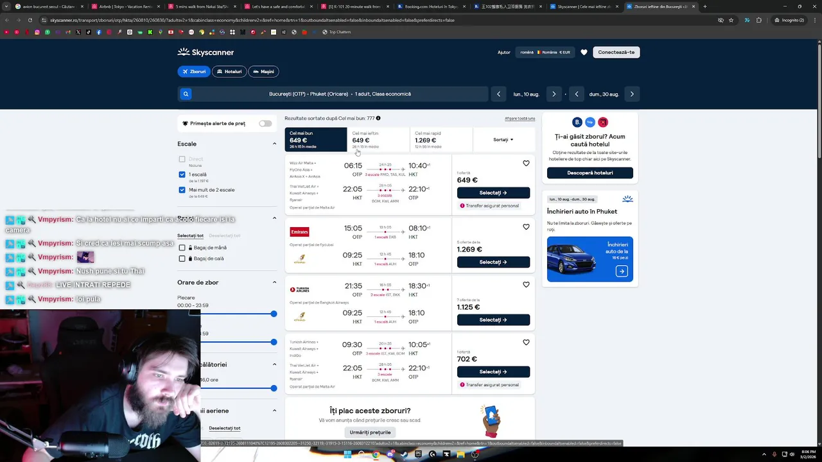Select the Mașini tab
The height and width of the screenshot is (462, 822).
263,71
